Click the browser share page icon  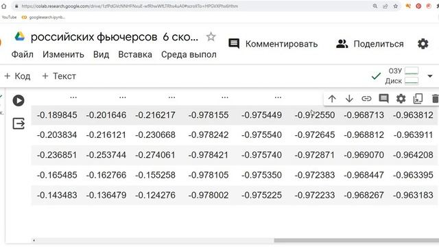tap(385, 6)
